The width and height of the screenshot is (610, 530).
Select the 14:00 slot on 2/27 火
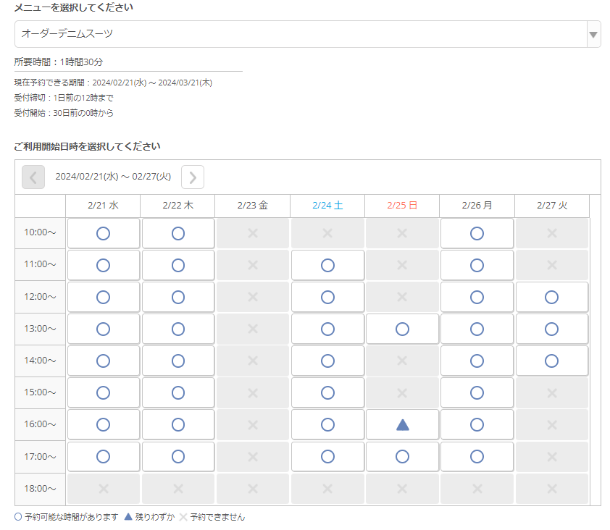[x=551, y=361]
